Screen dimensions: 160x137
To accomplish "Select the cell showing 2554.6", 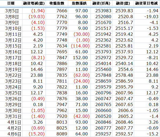I will pos(123,69).
